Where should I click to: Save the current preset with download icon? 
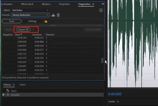click(x=53, y=15)
